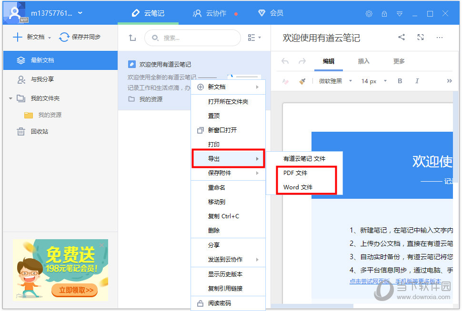This screenshot has width=462, height=311.
Task: Click the clear formatting eraser icon
Action: (x=285, y=81)
